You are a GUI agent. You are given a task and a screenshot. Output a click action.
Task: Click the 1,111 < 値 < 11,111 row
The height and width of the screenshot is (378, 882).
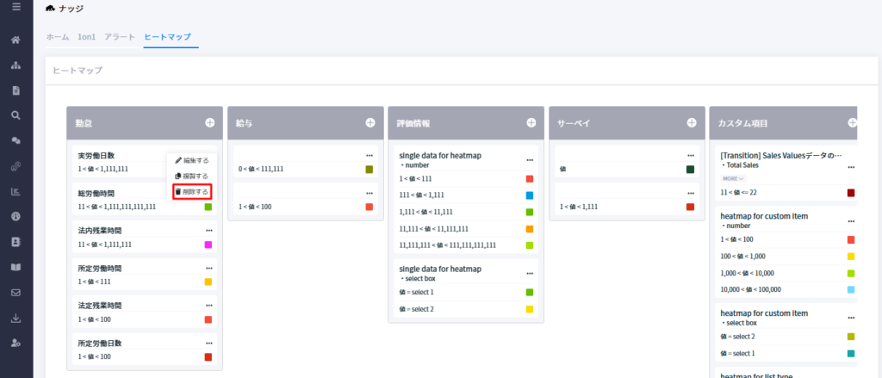(466, 212)
